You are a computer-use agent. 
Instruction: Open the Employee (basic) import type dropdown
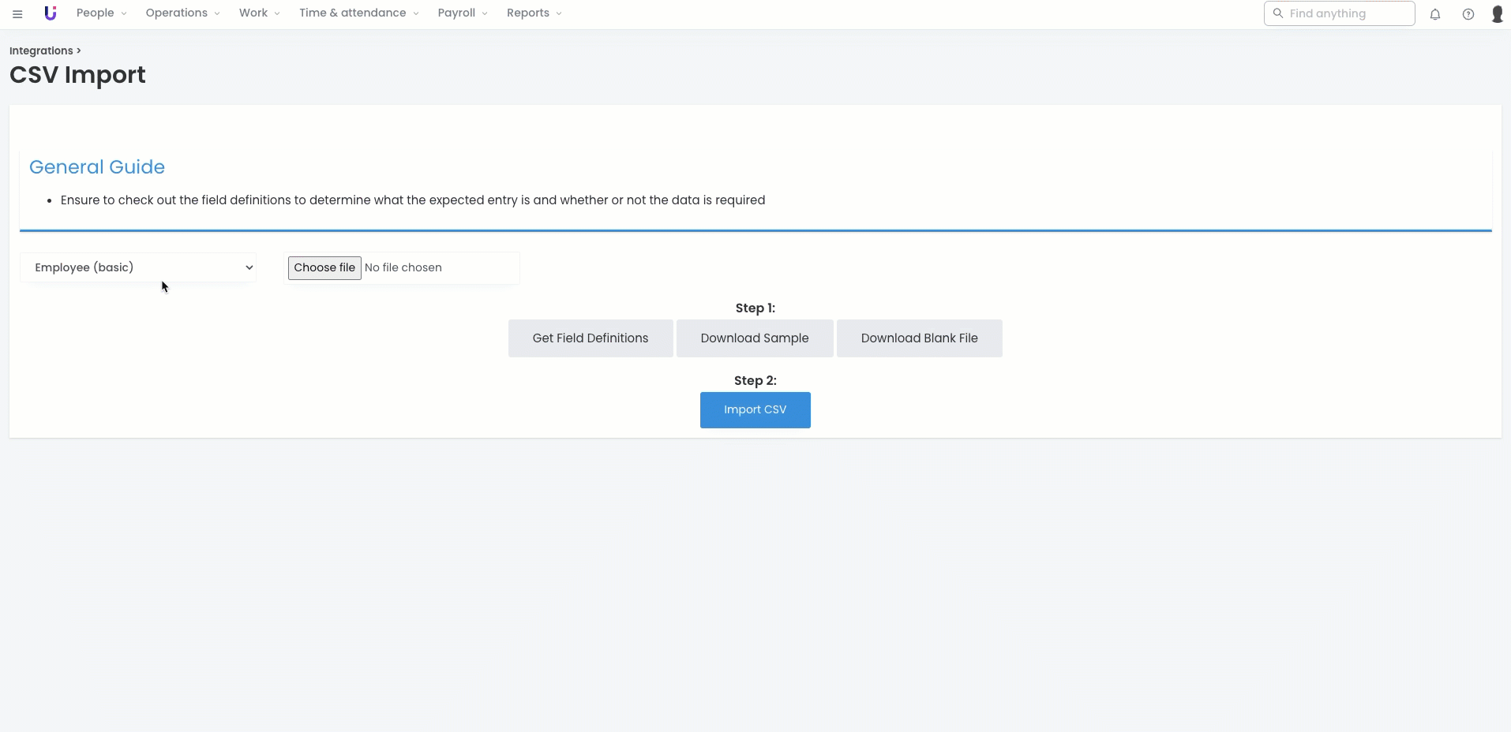tap(139, 267)
